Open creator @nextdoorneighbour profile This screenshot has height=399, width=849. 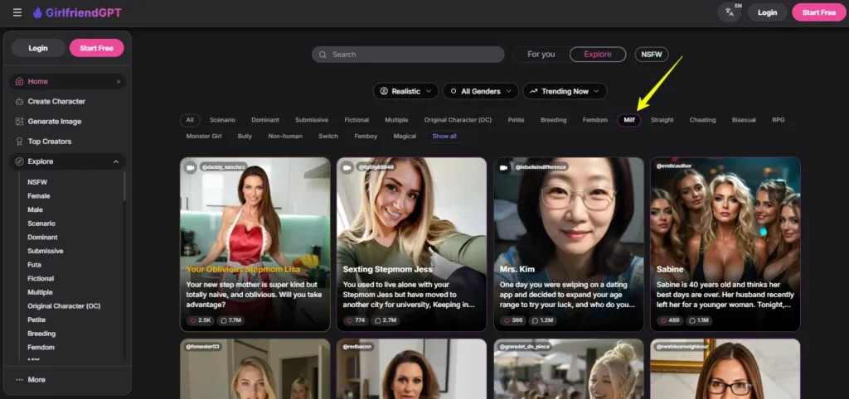pyautogui.click(x=683, y=347)
